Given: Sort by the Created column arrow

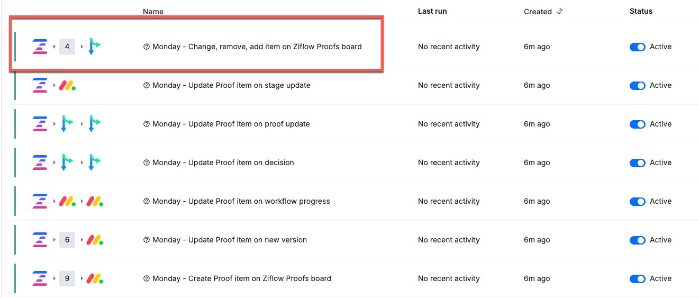Looking at the screenshot, I should (560, 11).
